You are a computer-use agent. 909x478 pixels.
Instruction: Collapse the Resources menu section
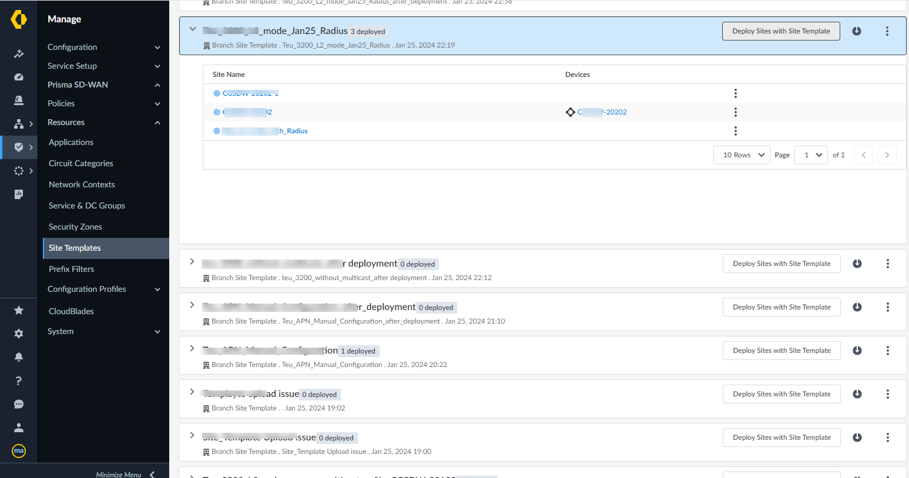click(103, 122)
